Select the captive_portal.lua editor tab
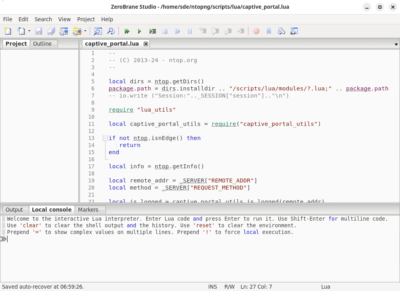 click(112, 44)
